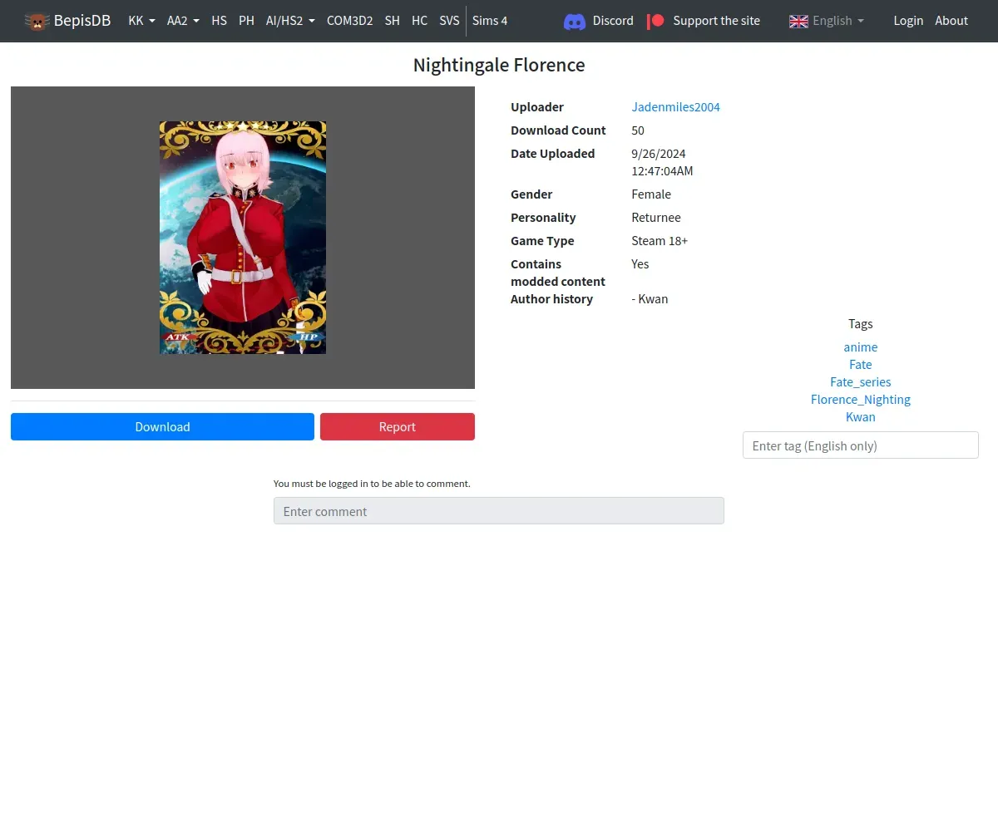Expand the AA2 dropdown menu
The image size is (998, 831).
coord(183,21)
